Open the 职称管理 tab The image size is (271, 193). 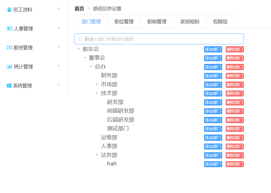(157, 21)
